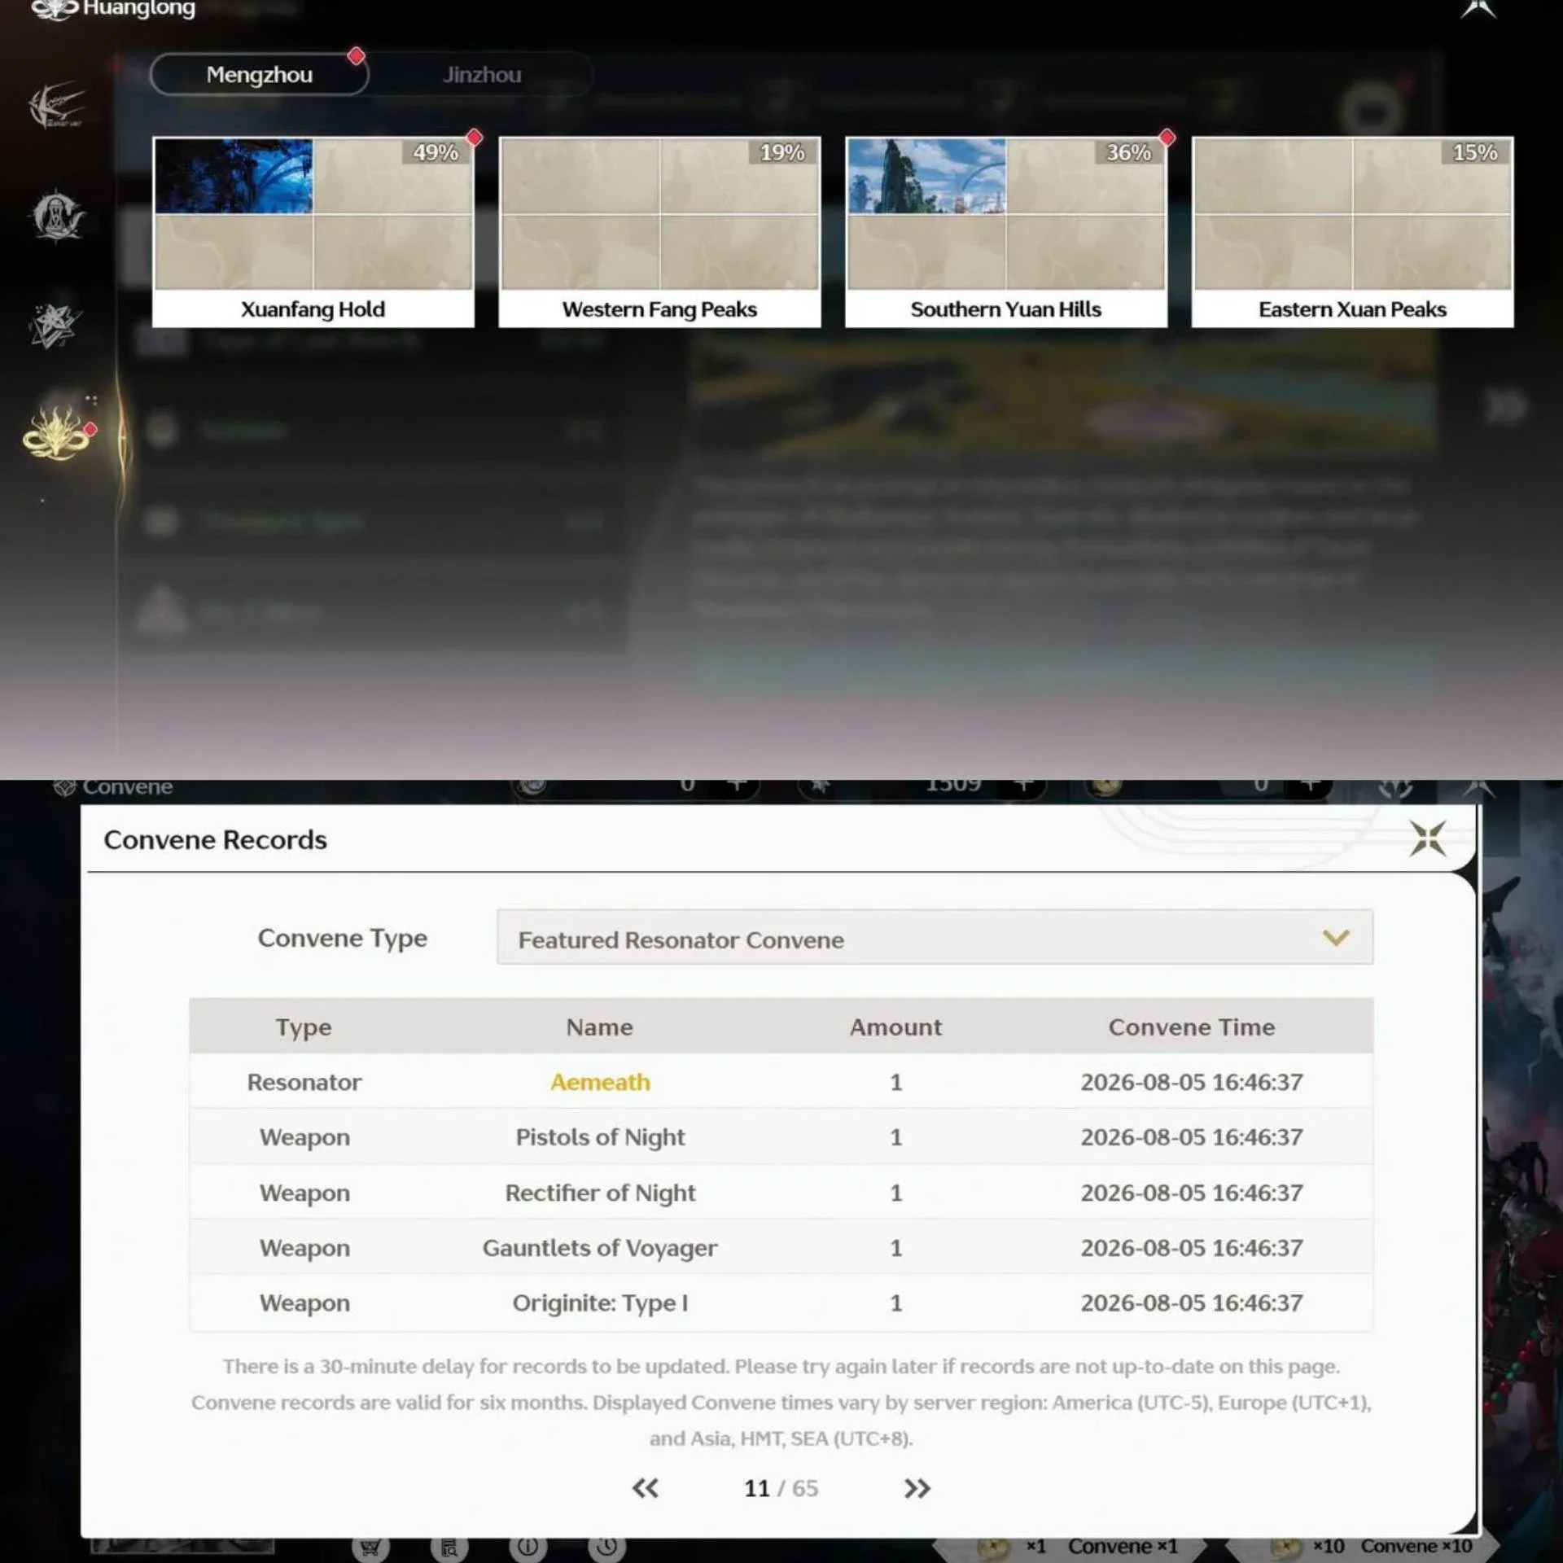Expand the Convene Type dropdown

coord(935,938)
